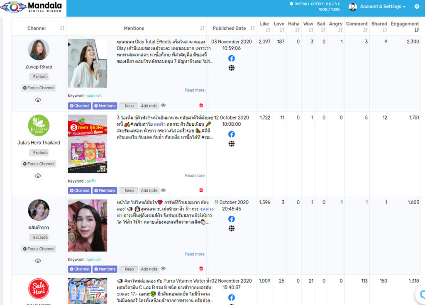This screenshot has height=305, width=425.
Task: Sort table by Engagement column
Action: pyautogui.click(x=405, y=26)
